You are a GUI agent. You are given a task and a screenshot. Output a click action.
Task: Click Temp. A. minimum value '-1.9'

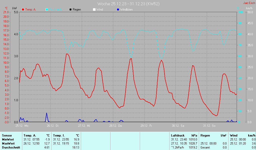click(47, 139)
